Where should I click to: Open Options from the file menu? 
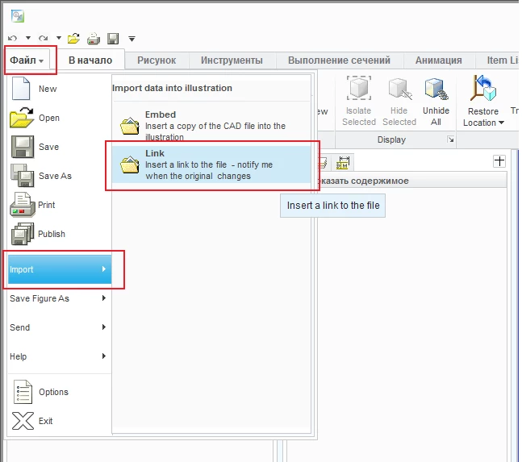[59, 392]
